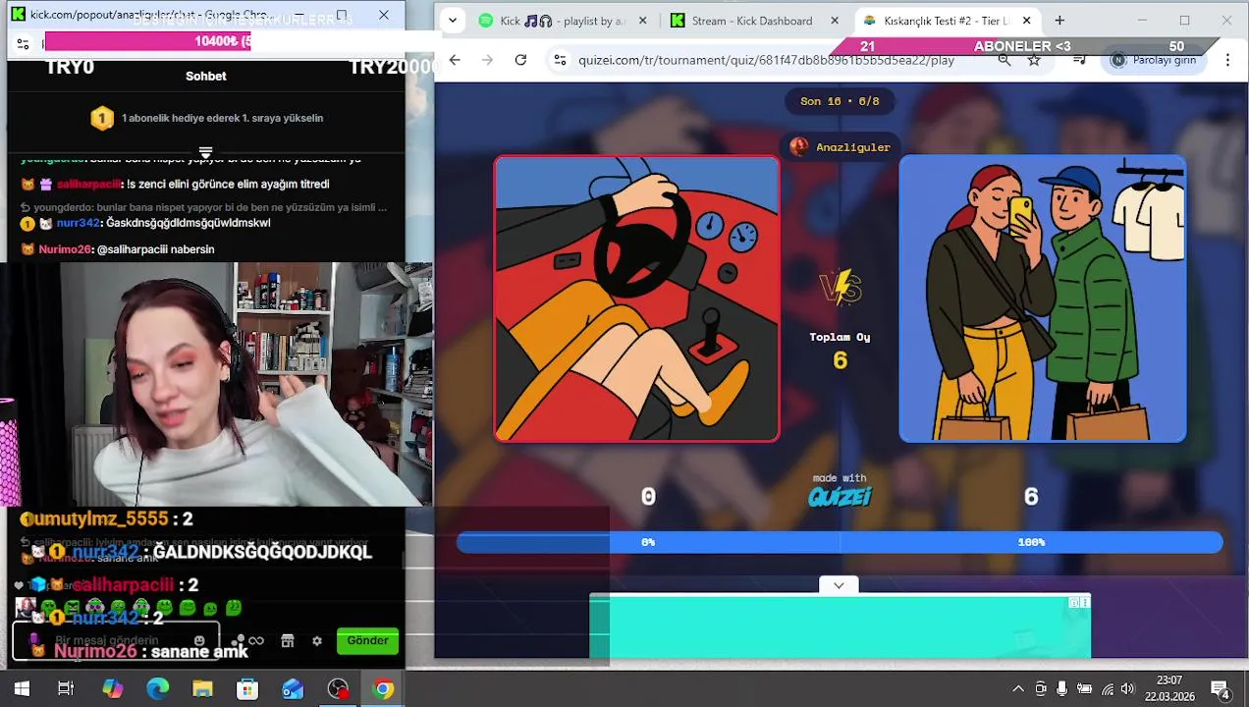Open Task View on the taskbar
Image resolution: width=1249 pixels, height=707 pixels.
click(x=66, y=689)
